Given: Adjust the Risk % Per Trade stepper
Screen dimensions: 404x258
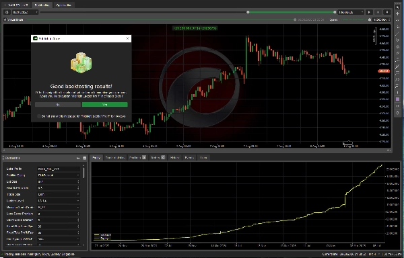Looking at the screenshot, I should (78, 188).
